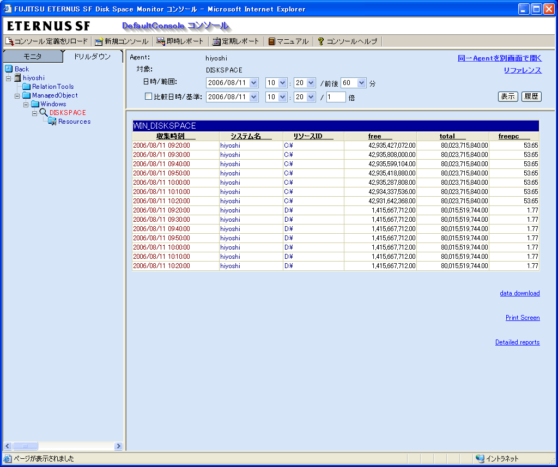Click the tree panel scroll left arrow

tap(8, 446)
